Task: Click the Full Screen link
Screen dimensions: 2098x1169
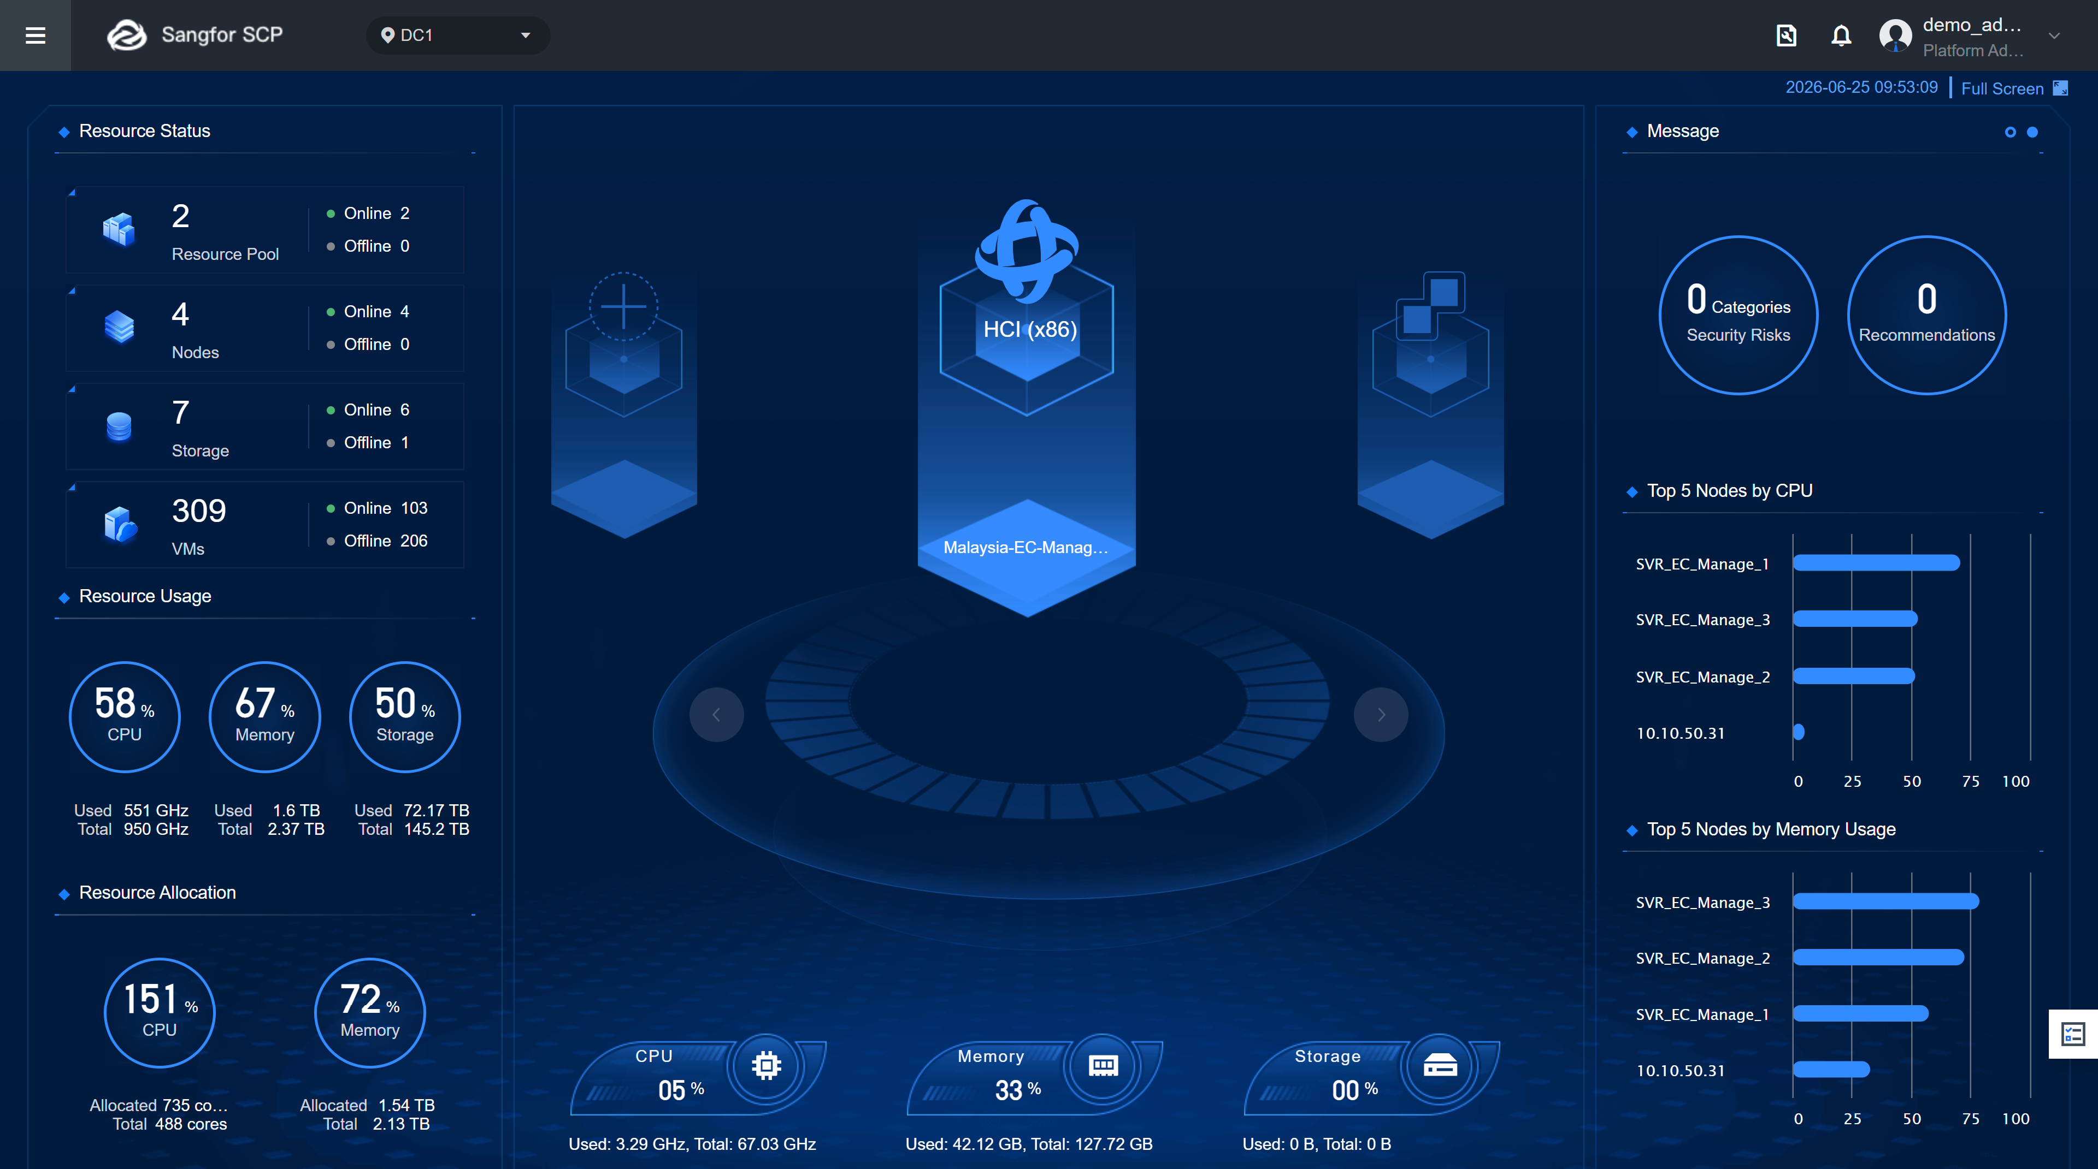Action: click(2002, 88)
